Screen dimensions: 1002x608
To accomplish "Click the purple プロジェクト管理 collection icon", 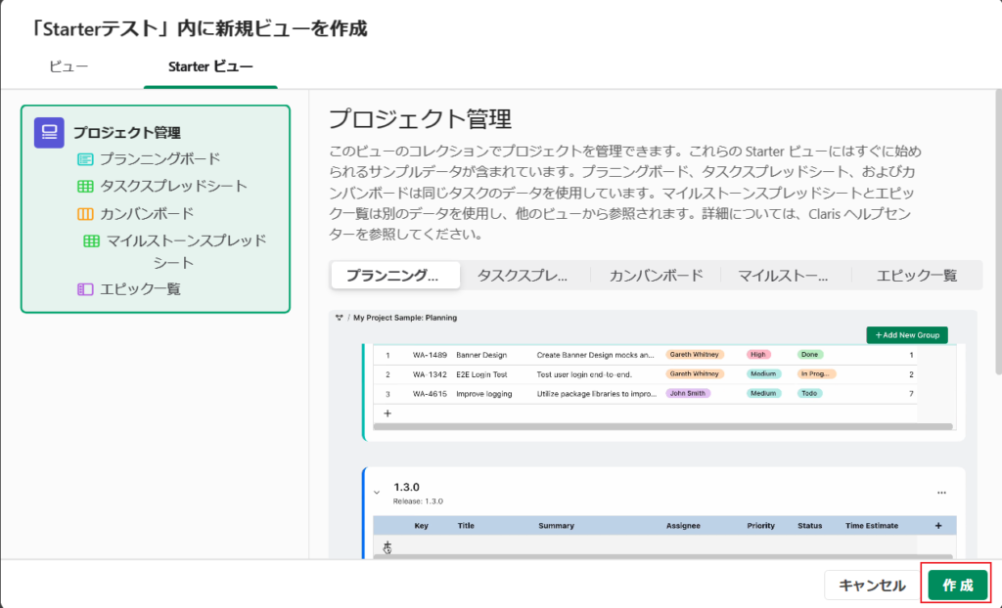I will (49, 132).
